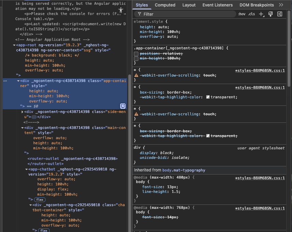Viewport: 292px width, 232px height.
Task: Toggle the Computed styles sidebar panel icon
Action: (280, 14)
